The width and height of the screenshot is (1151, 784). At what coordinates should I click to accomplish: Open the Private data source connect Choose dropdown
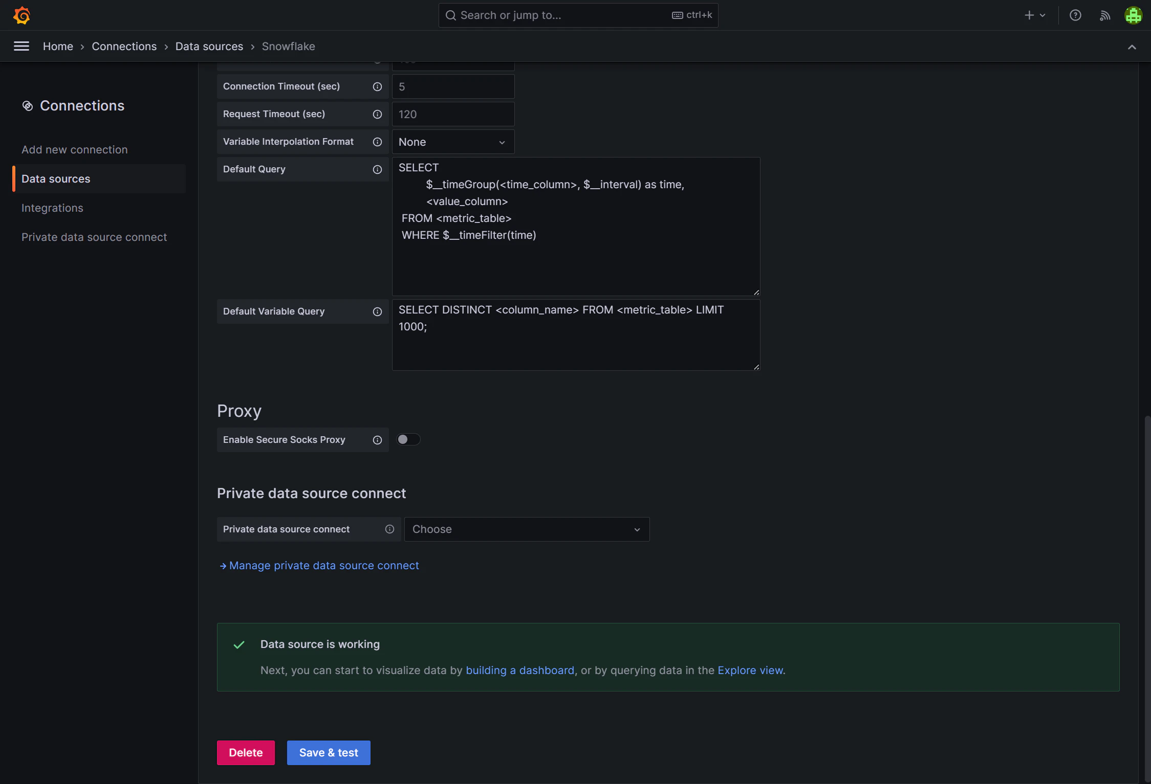tap(527, 529)
